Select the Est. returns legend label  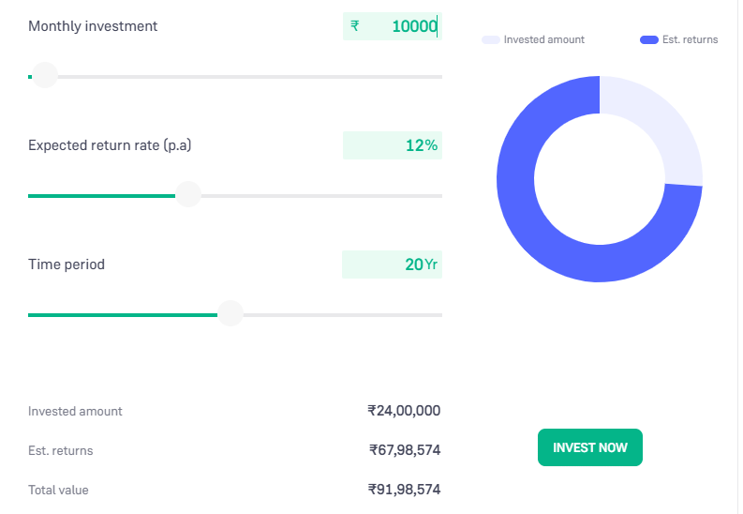click(691, 39)
